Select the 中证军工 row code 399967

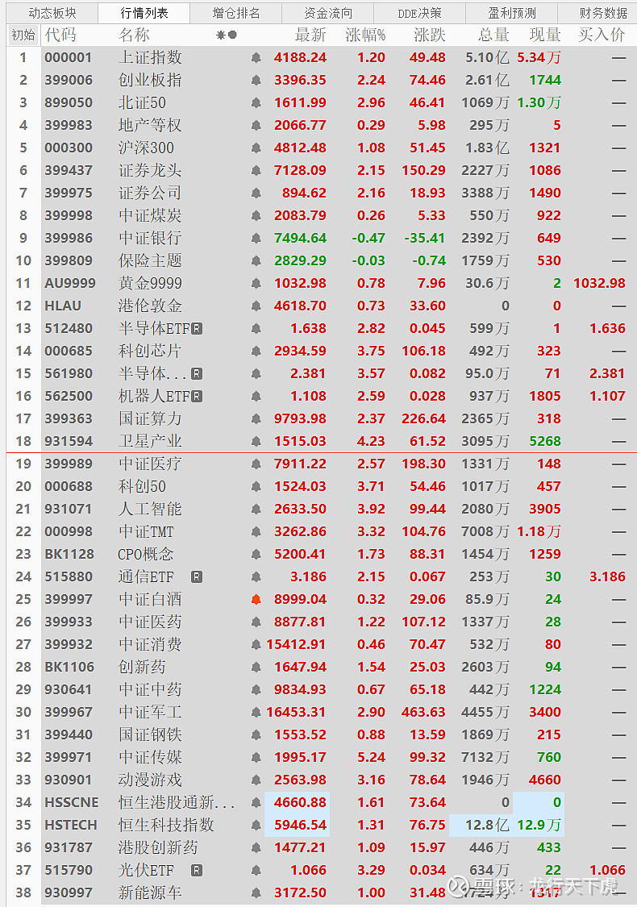pos(69,713)
